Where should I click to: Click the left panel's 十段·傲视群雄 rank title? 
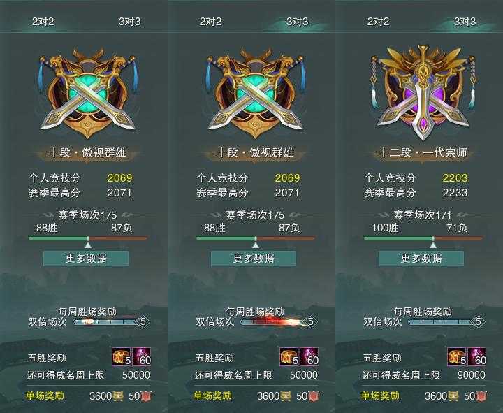coord(87,153)
